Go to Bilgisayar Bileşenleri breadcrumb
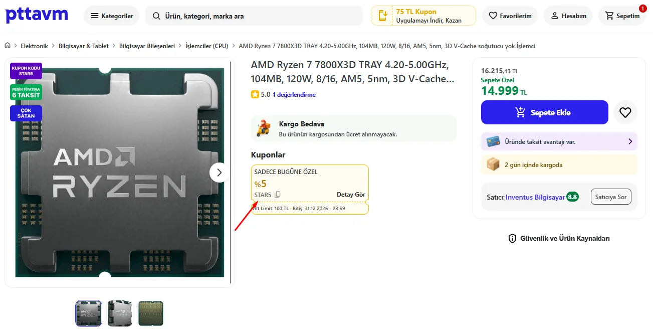Image resolution: width=653 pixels, height=332 pixels. point(147,46)
